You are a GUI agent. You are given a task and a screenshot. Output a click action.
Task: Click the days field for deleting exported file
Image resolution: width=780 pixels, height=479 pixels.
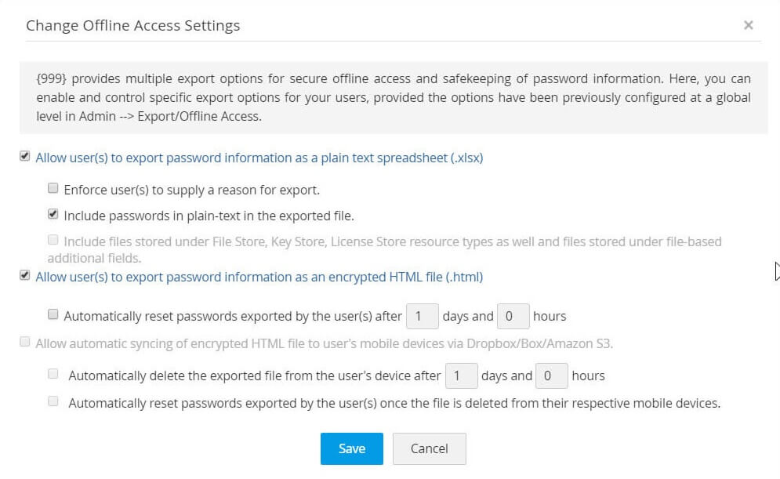click(460, 376)
